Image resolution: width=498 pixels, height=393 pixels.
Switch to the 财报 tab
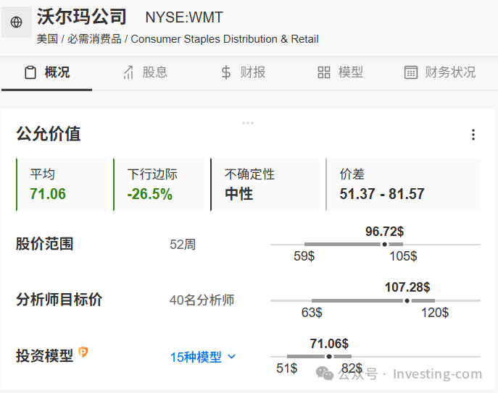point(244,72)
